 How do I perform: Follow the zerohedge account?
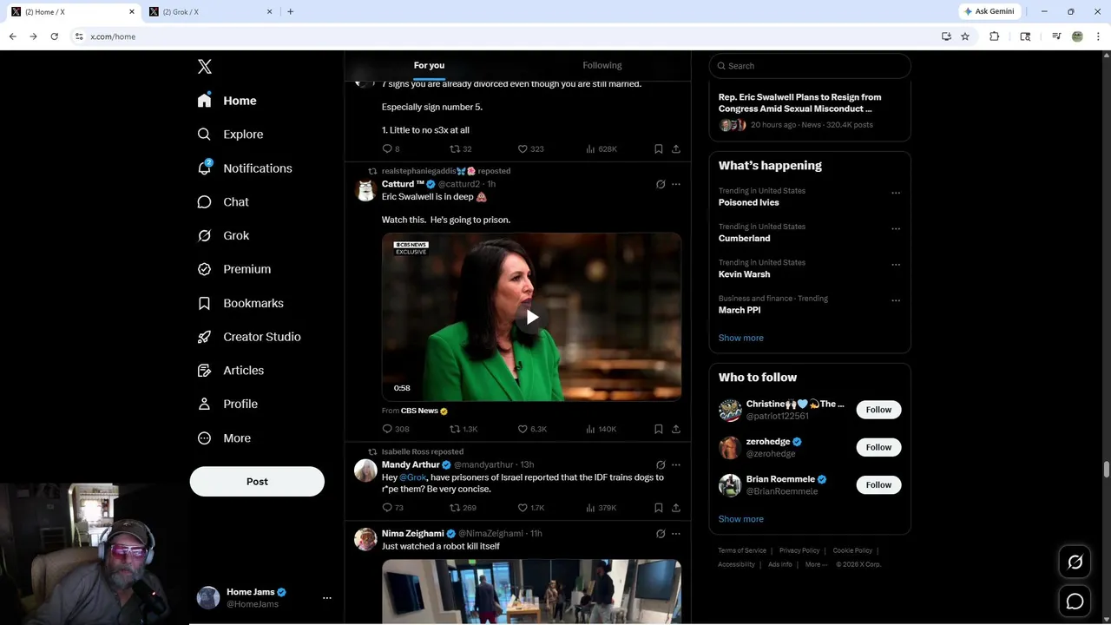[878, 447]
